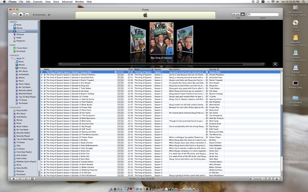Switch to list view
Image resolution: width=308 pixels, height=192 pixels.
pyautogui.click(x=234, y=14)
